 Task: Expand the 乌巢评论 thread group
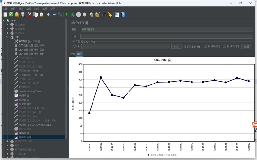pos(7,33)
